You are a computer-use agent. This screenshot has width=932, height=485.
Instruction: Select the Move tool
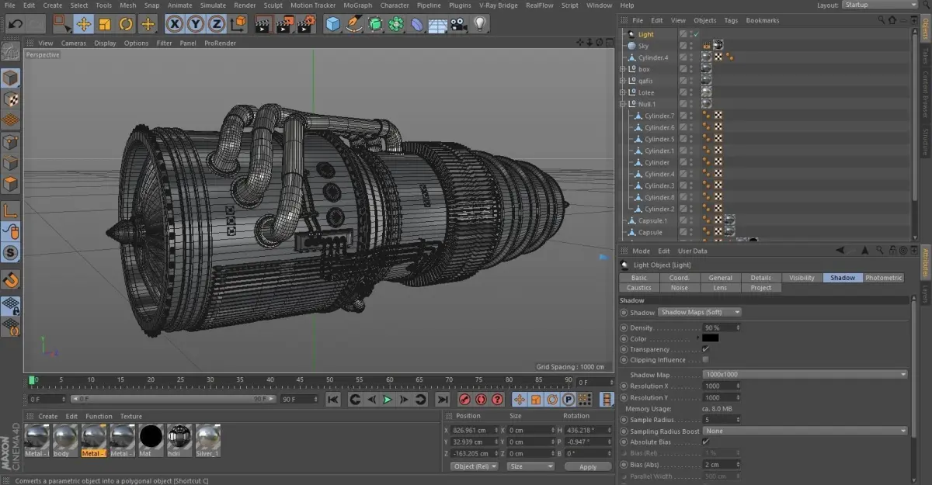[83, 24]
